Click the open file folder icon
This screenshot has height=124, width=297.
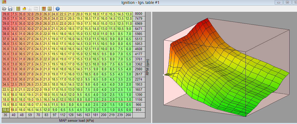coord(4,9)
